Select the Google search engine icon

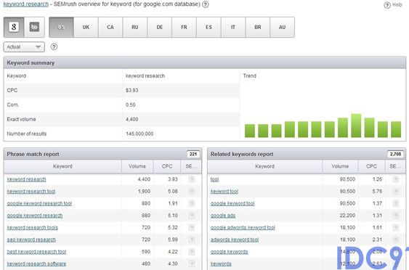[14, 27]
